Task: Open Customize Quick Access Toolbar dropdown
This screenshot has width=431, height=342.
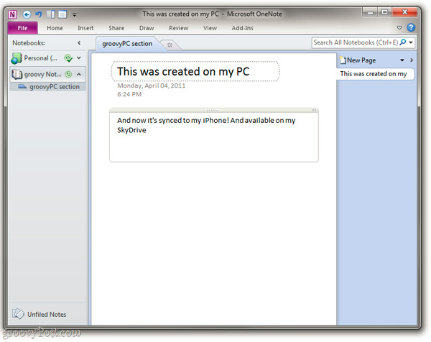Action: (75, 15)
